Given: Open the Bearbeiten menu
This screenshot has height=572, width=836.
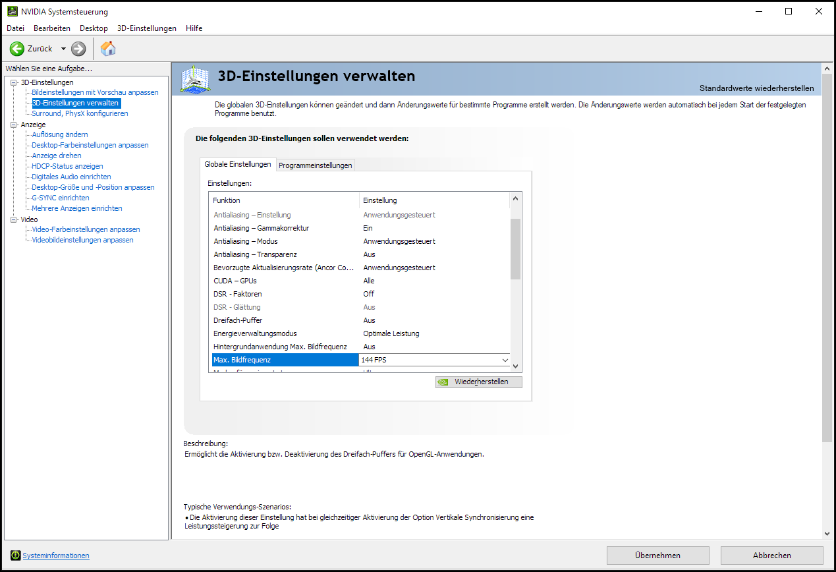Looking at the screenshot, I should 52,28.
